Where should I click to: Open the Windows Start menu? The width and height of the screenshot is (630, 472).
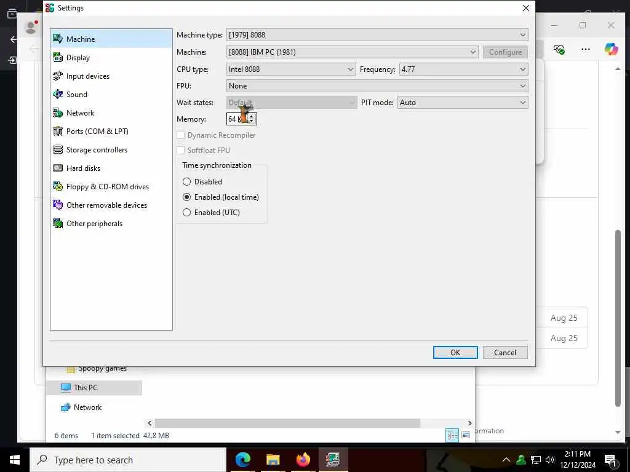[x=15, y=460]
